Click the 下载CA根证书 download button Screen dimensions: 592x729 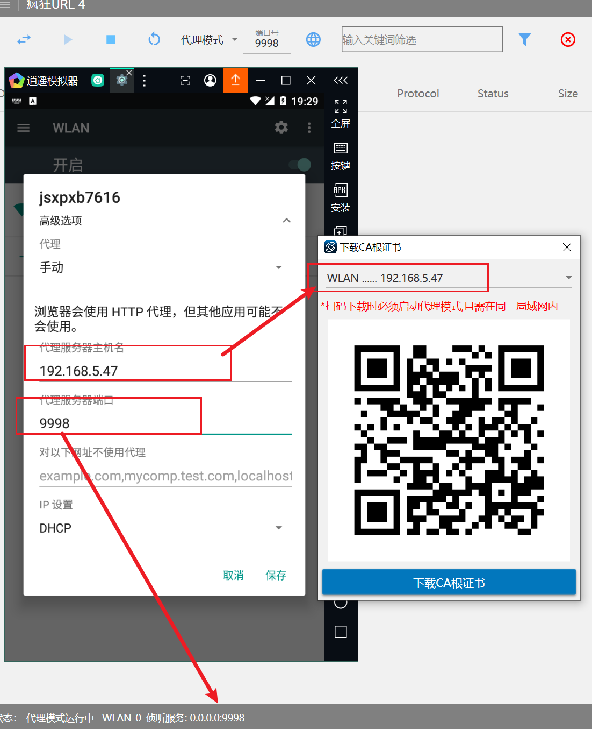click(x=449, y=583)
